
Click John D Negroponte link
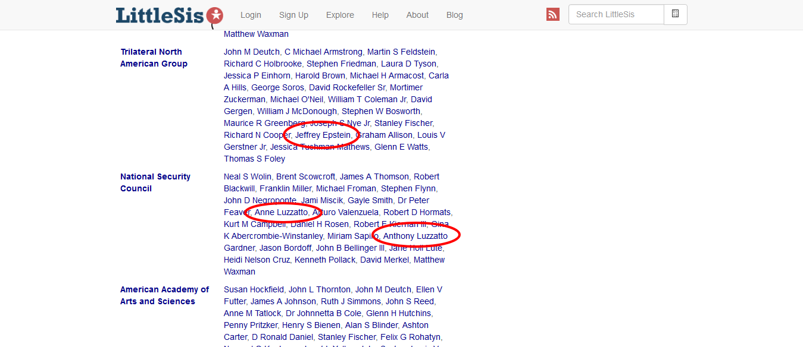[260, 200]
